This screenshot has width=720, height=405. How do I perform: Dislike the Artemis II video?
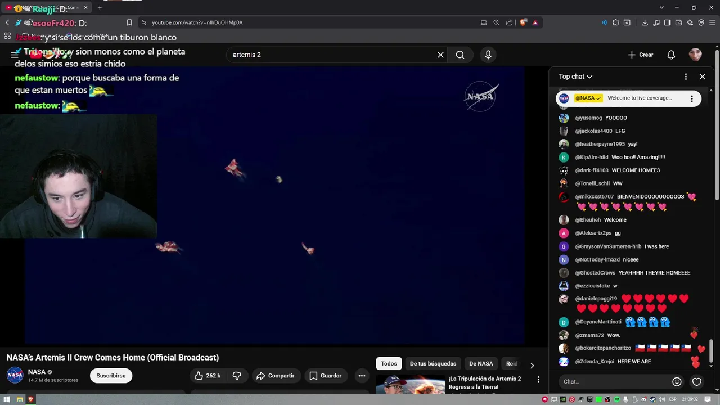click(x=237, y=376)
